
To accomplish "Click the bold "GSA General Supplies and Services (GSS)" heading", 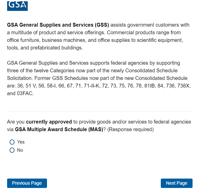I will click(x=58, y=25).
